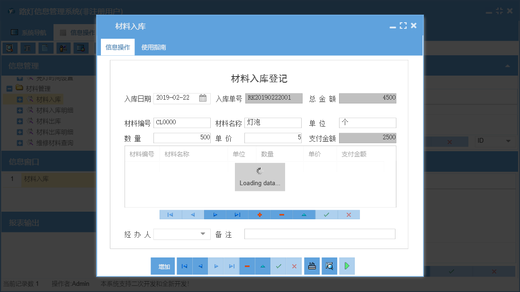520x292 pixels.
Task: Click the 增加 button
Action: point(163,266)
